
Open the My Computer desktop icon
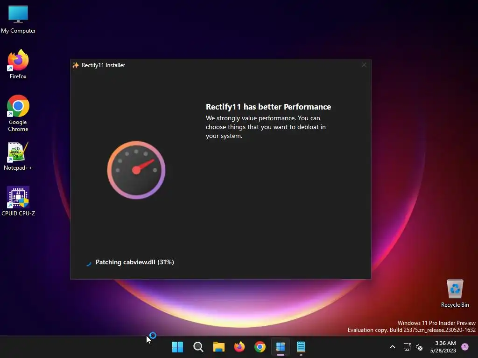coord(18,20)
